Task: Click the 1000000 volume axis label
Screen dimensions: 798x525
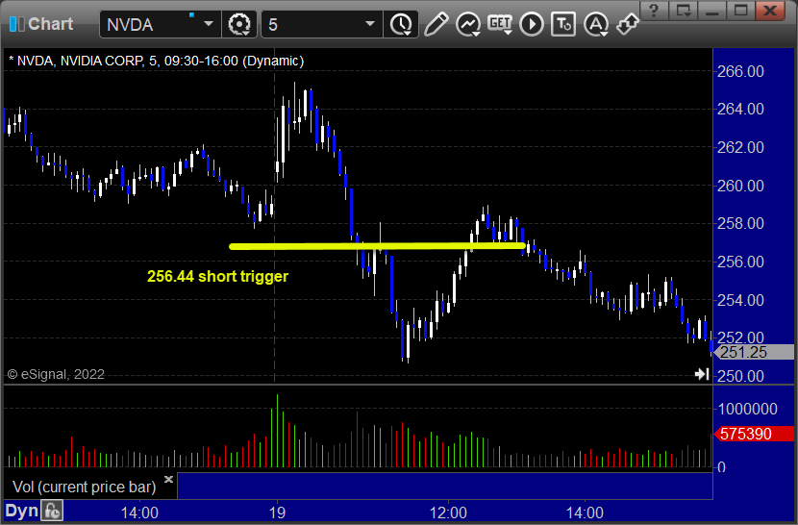Action: (748, 409)
